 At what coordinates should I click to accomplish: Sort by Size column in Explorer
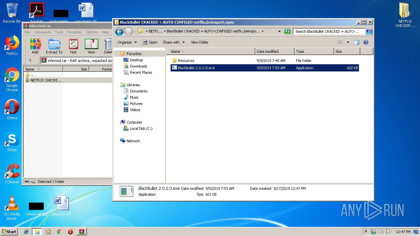point(347,51)
